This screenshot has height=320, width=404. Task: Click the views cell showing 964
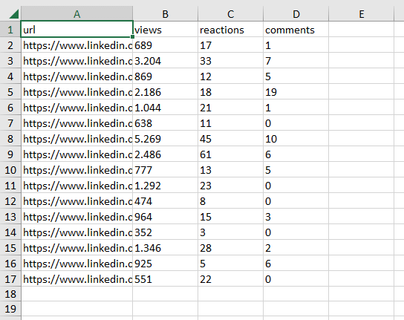(x=165, y=217)
